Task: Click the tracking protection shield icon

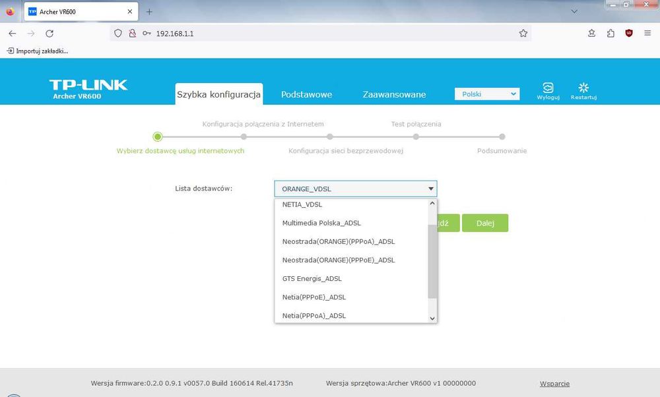Action: (x=118, y=33)
